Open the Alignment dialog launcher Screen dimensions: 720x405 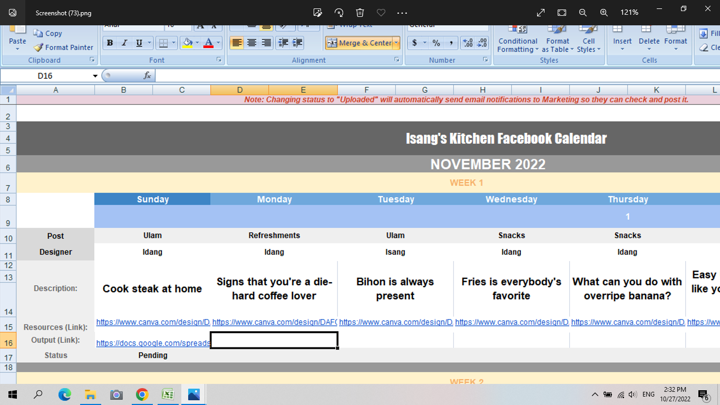397,60
